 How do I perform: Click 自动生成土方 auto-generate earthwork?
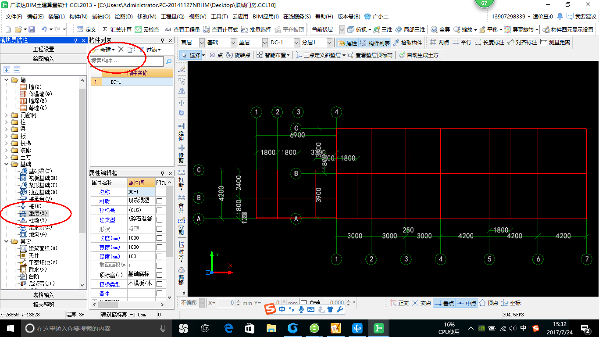pyautogui.click(x=418, y=55)
